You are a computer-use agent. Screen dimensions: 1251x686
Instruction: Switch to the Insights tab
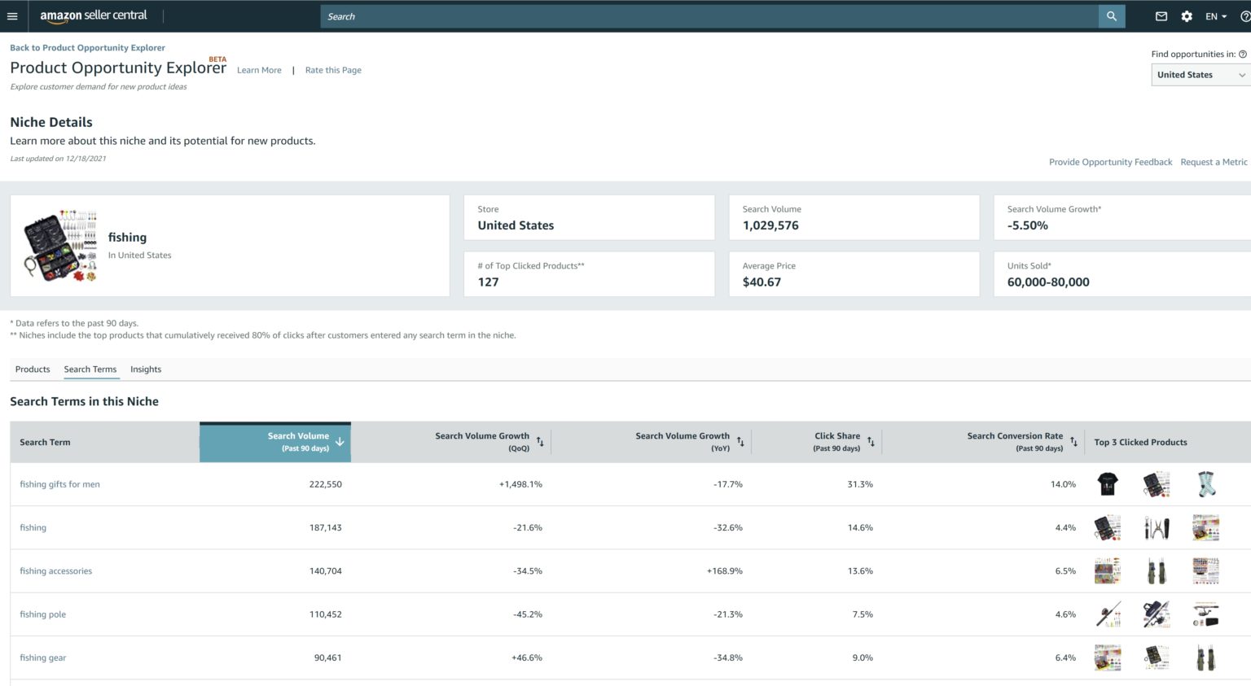tap(146, 369)
